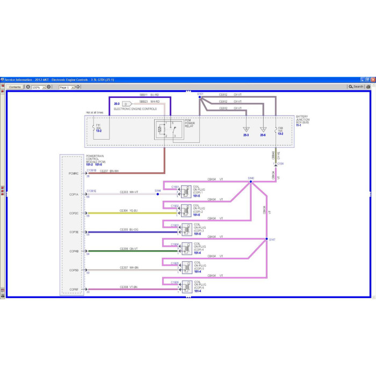The width and height of the screenshot is (376, 376).
Task: Restore the Service Information window
Action: point(367,79)
